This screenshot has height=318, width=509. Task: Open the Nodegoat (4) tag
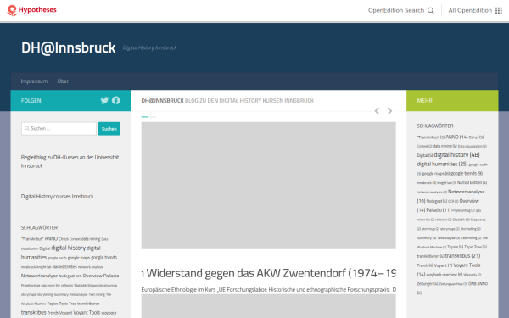click(437, 201)
